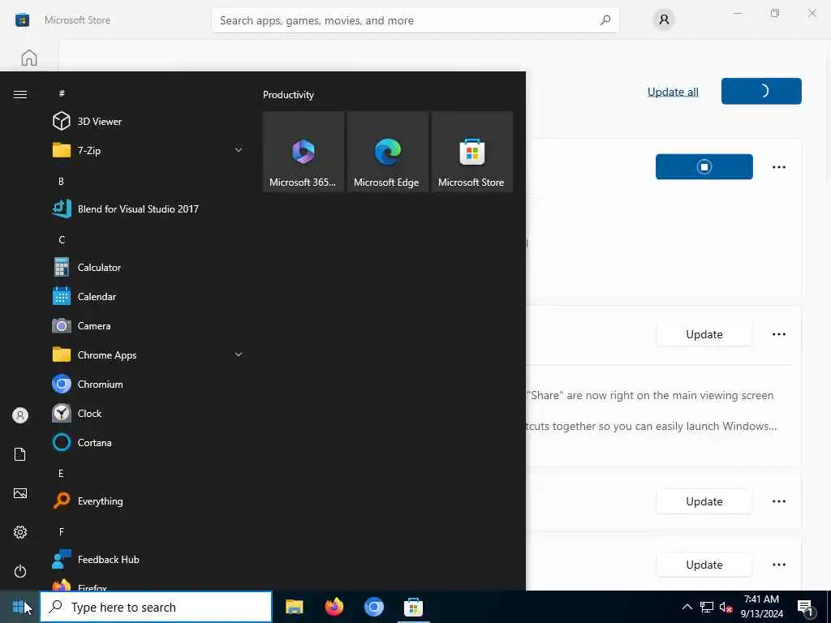Screen dimensions: 831x623
Task: Click the E letter header
Action: pyautogui.click(x=61, y=473)
